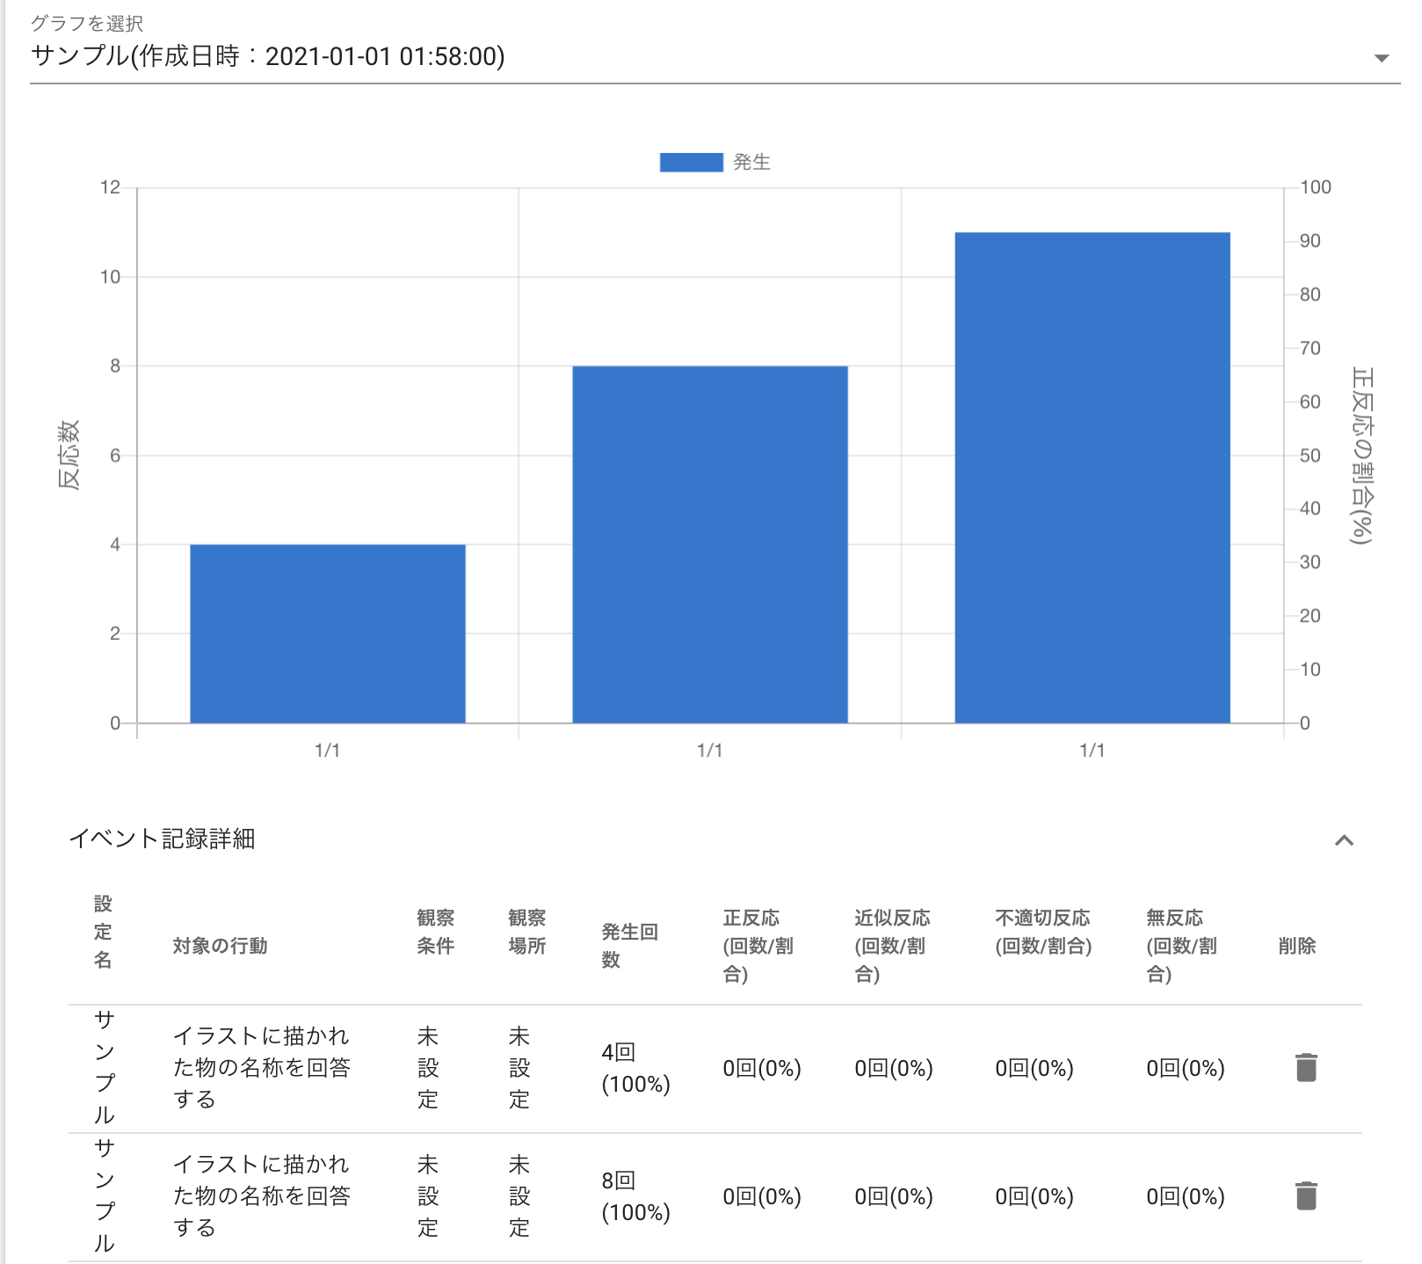Click the 観察場所 column header
Screen dimensions: 1422x1264
coord(527,932)
